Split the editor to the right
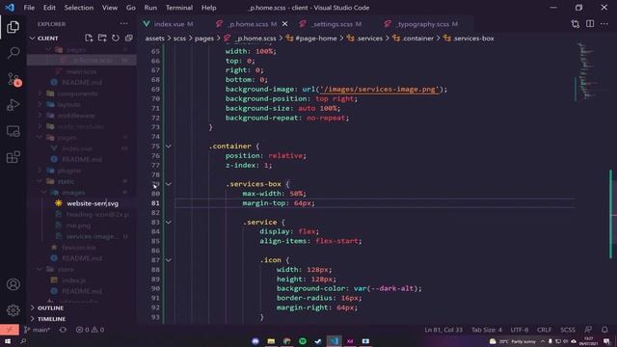617x347 pixels. pos(590,24)
